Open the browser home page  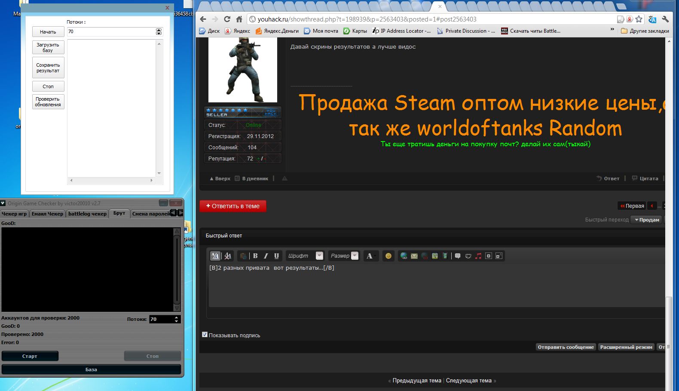(x=239, y=19)
